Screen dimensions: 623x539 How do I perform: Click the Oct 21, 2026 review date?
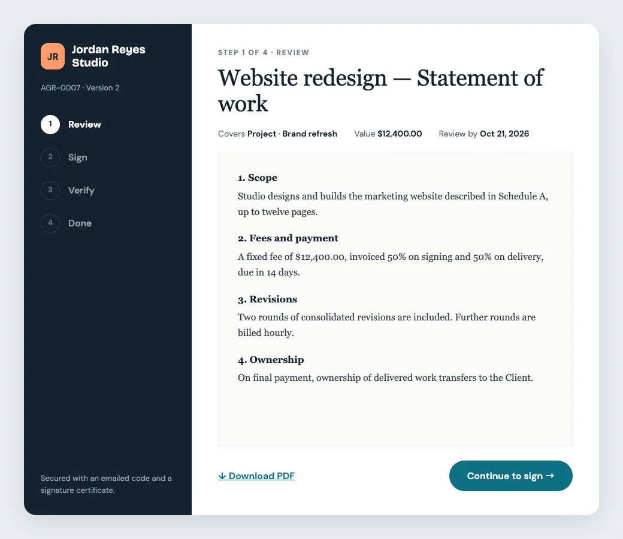[x=504, y=134]
